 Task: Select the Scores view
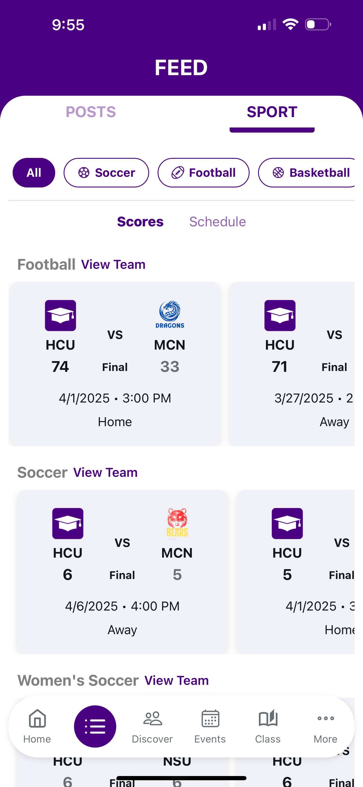click(x=140, y=222)
